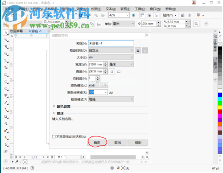Image resolution: width=223 pixels, height=173 pixels.
Task: Open the 预设目标 dropdown
Action: click(x=111, y=50)
